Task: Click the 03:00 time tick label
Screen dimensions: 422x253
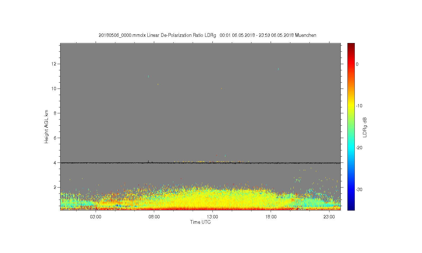Action: click(x=96, y=217)
